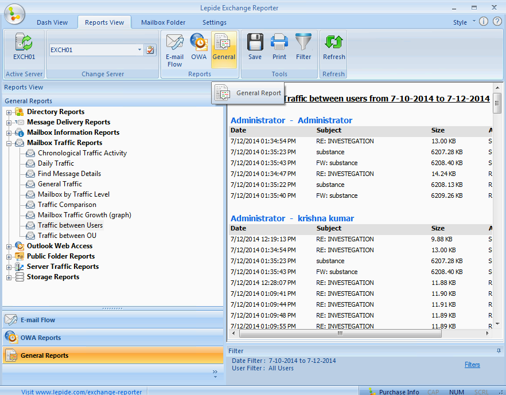The height and width of the screenshot is (395, 506).
Task: Click the report scroll left arrow
Action: [233, 333]
